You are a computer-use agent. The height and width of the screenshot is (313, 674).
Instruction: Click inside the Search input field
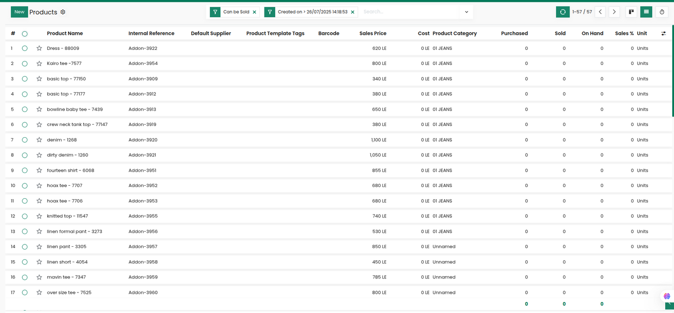[x=410, y=12]
